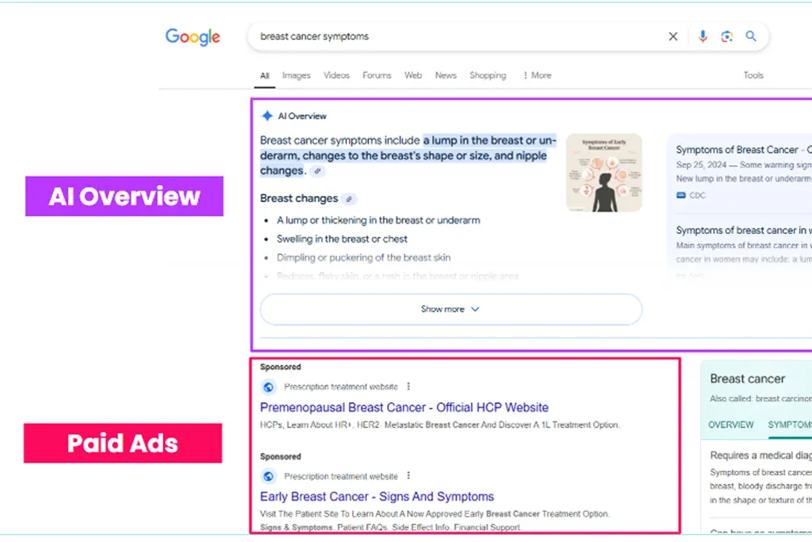812x542 pixels.
Task: Expand AI Overview with Show more
Action: pyautogui.click(x=450, y=309)
